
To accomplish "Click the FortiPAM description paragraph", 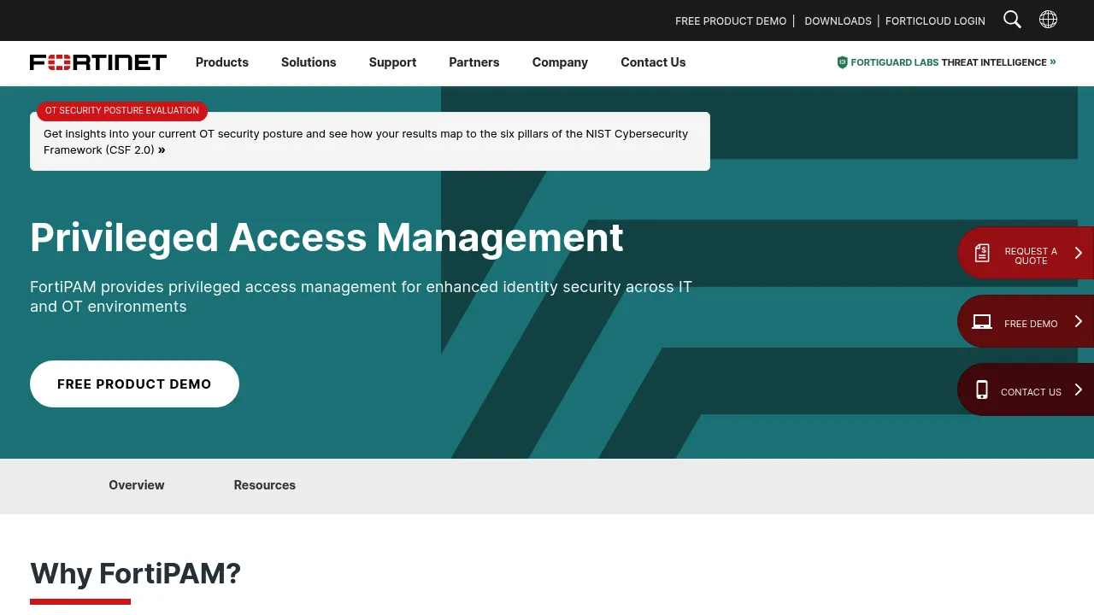I will 361,296.
